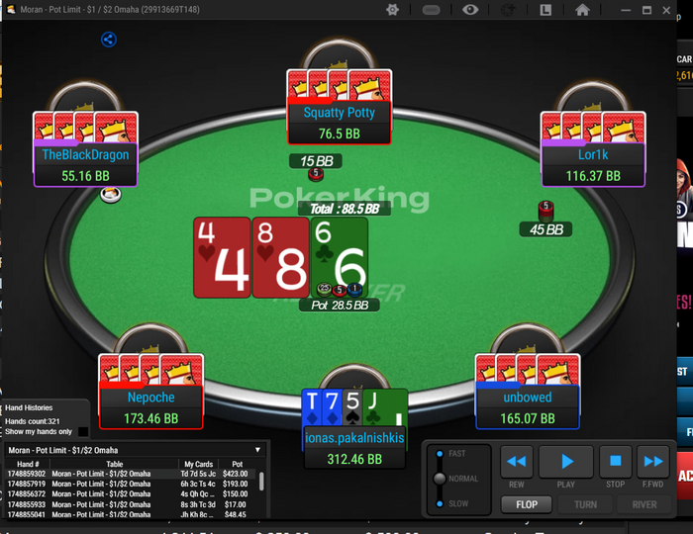
Task: Expand the Moran table dropdown in hand histories
Action: pos(257,450)
